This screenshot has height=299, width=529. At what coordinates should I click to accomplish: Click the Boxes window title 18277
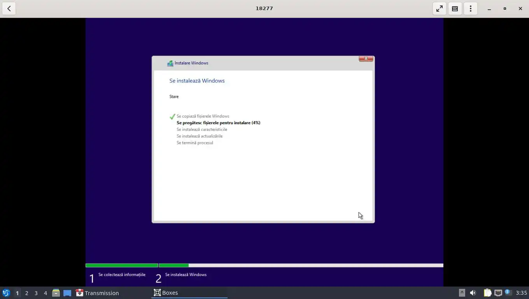[264, 8]
